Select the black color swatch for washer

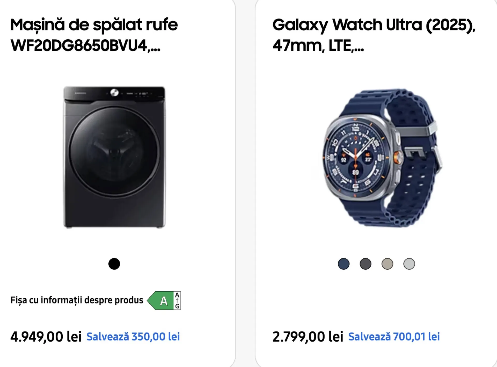114,264
